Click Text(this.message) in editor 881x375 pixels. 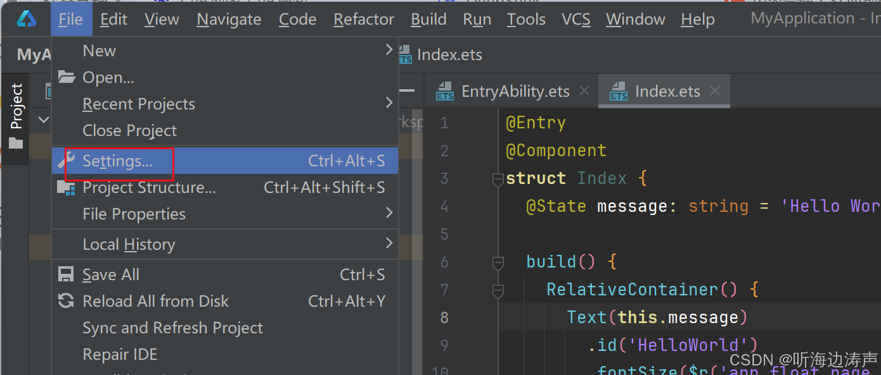pyautogui.click(x=657, y=317)
